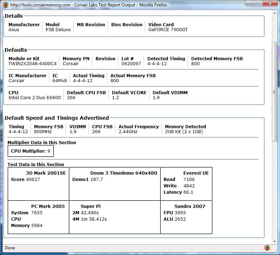Click the 'CPU Multiplier: 9' box

(31, 151)
